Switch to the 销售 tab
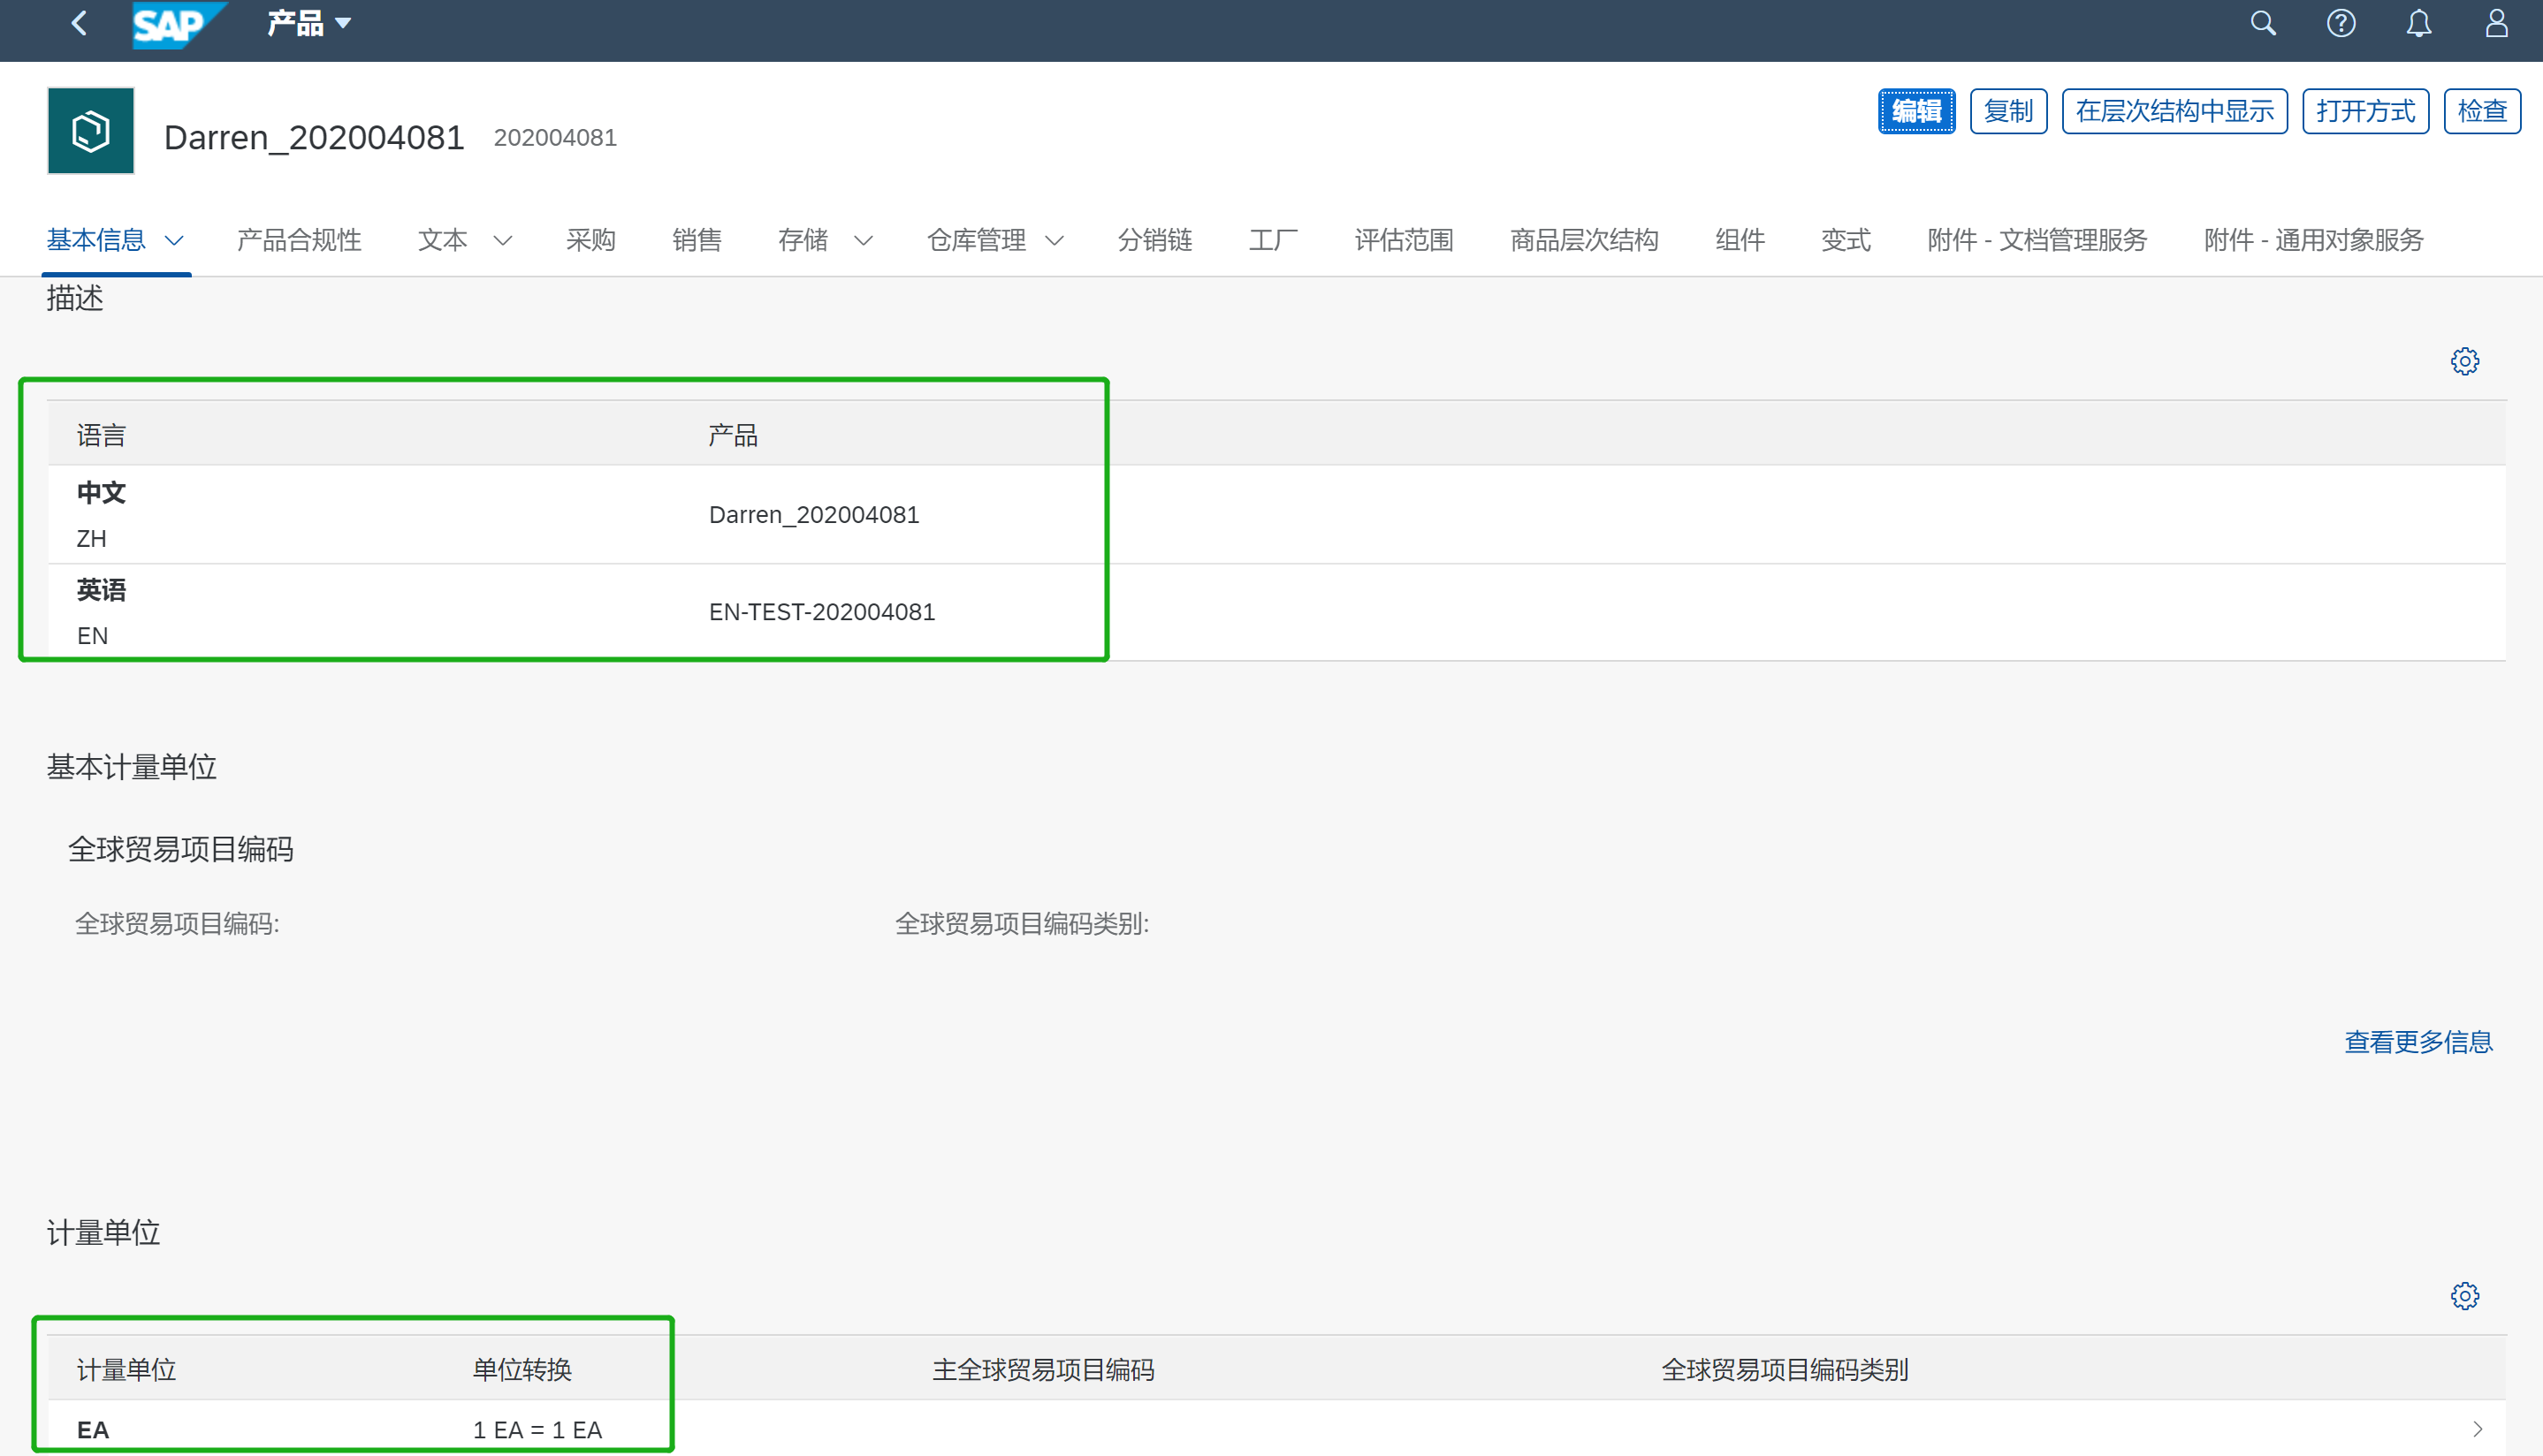The width and height of the screenshot is (2543, 1456). click(x=697, y=240)
